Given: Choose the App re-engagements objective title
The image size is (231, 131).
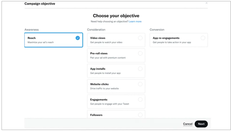Looking at the screenshot, I should pyautogui.click(x=166, y=38).
